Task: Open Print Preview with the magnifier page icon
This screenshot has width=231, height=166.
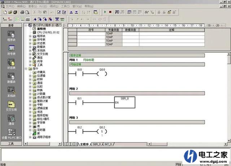Action: [x=27, y=12]
